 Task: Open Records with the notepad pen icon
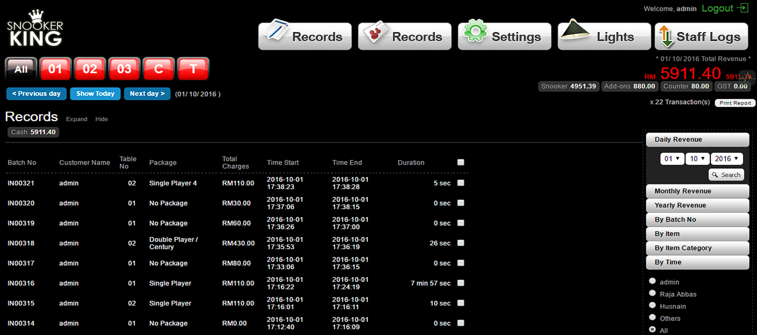[305, 36]
